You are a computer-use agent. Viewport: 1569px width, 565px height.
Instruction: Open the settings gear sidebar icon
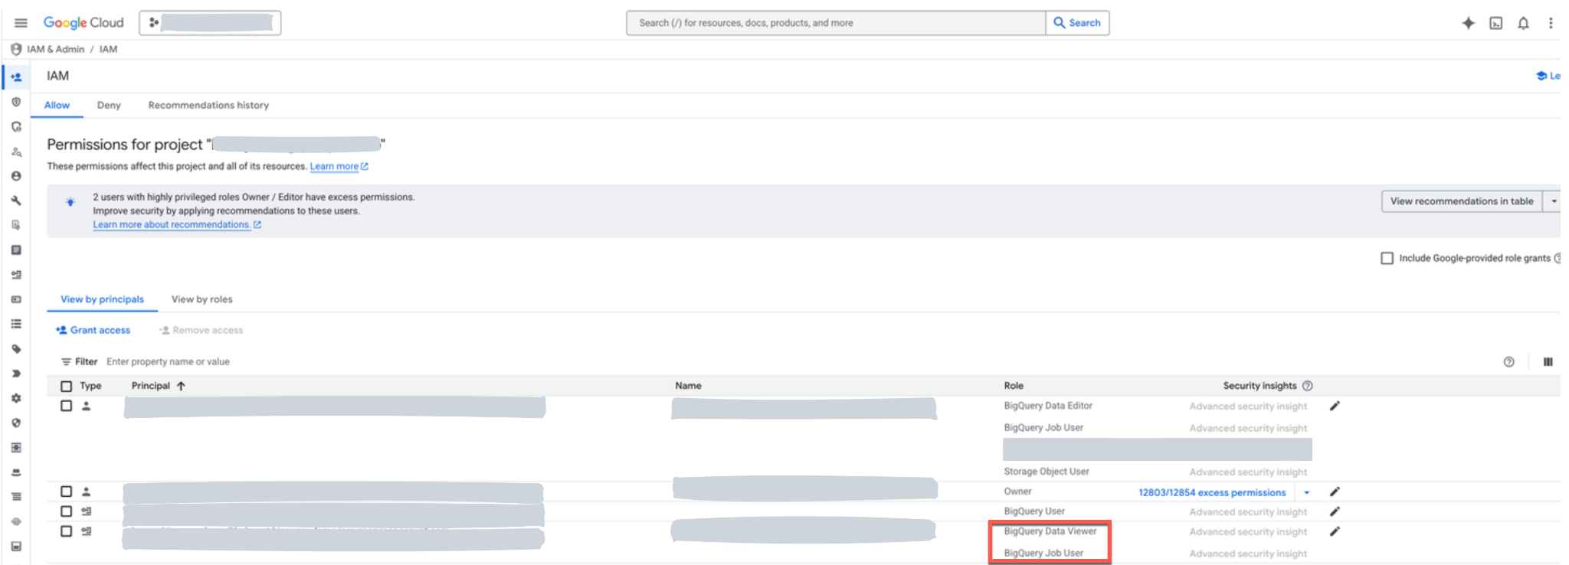tap(16, 398)
